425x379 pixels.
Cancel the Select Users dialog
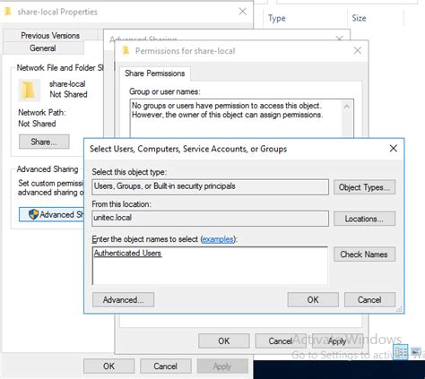point(369,299)
